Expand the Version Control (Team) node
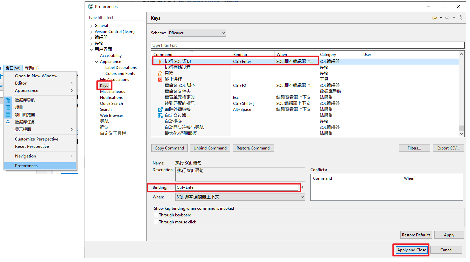470x262 pixels. [91, 32]
